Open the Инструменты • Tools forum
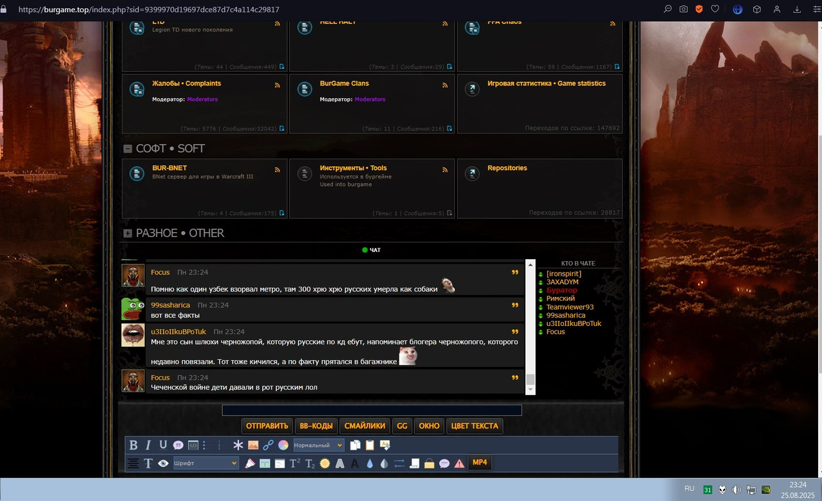 pos(353,168)
